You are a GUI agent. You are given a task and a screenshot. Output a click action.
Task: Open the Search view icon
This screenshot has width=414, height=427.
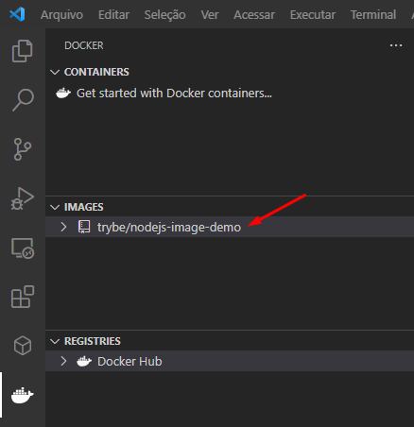click(x=23, y=100)
